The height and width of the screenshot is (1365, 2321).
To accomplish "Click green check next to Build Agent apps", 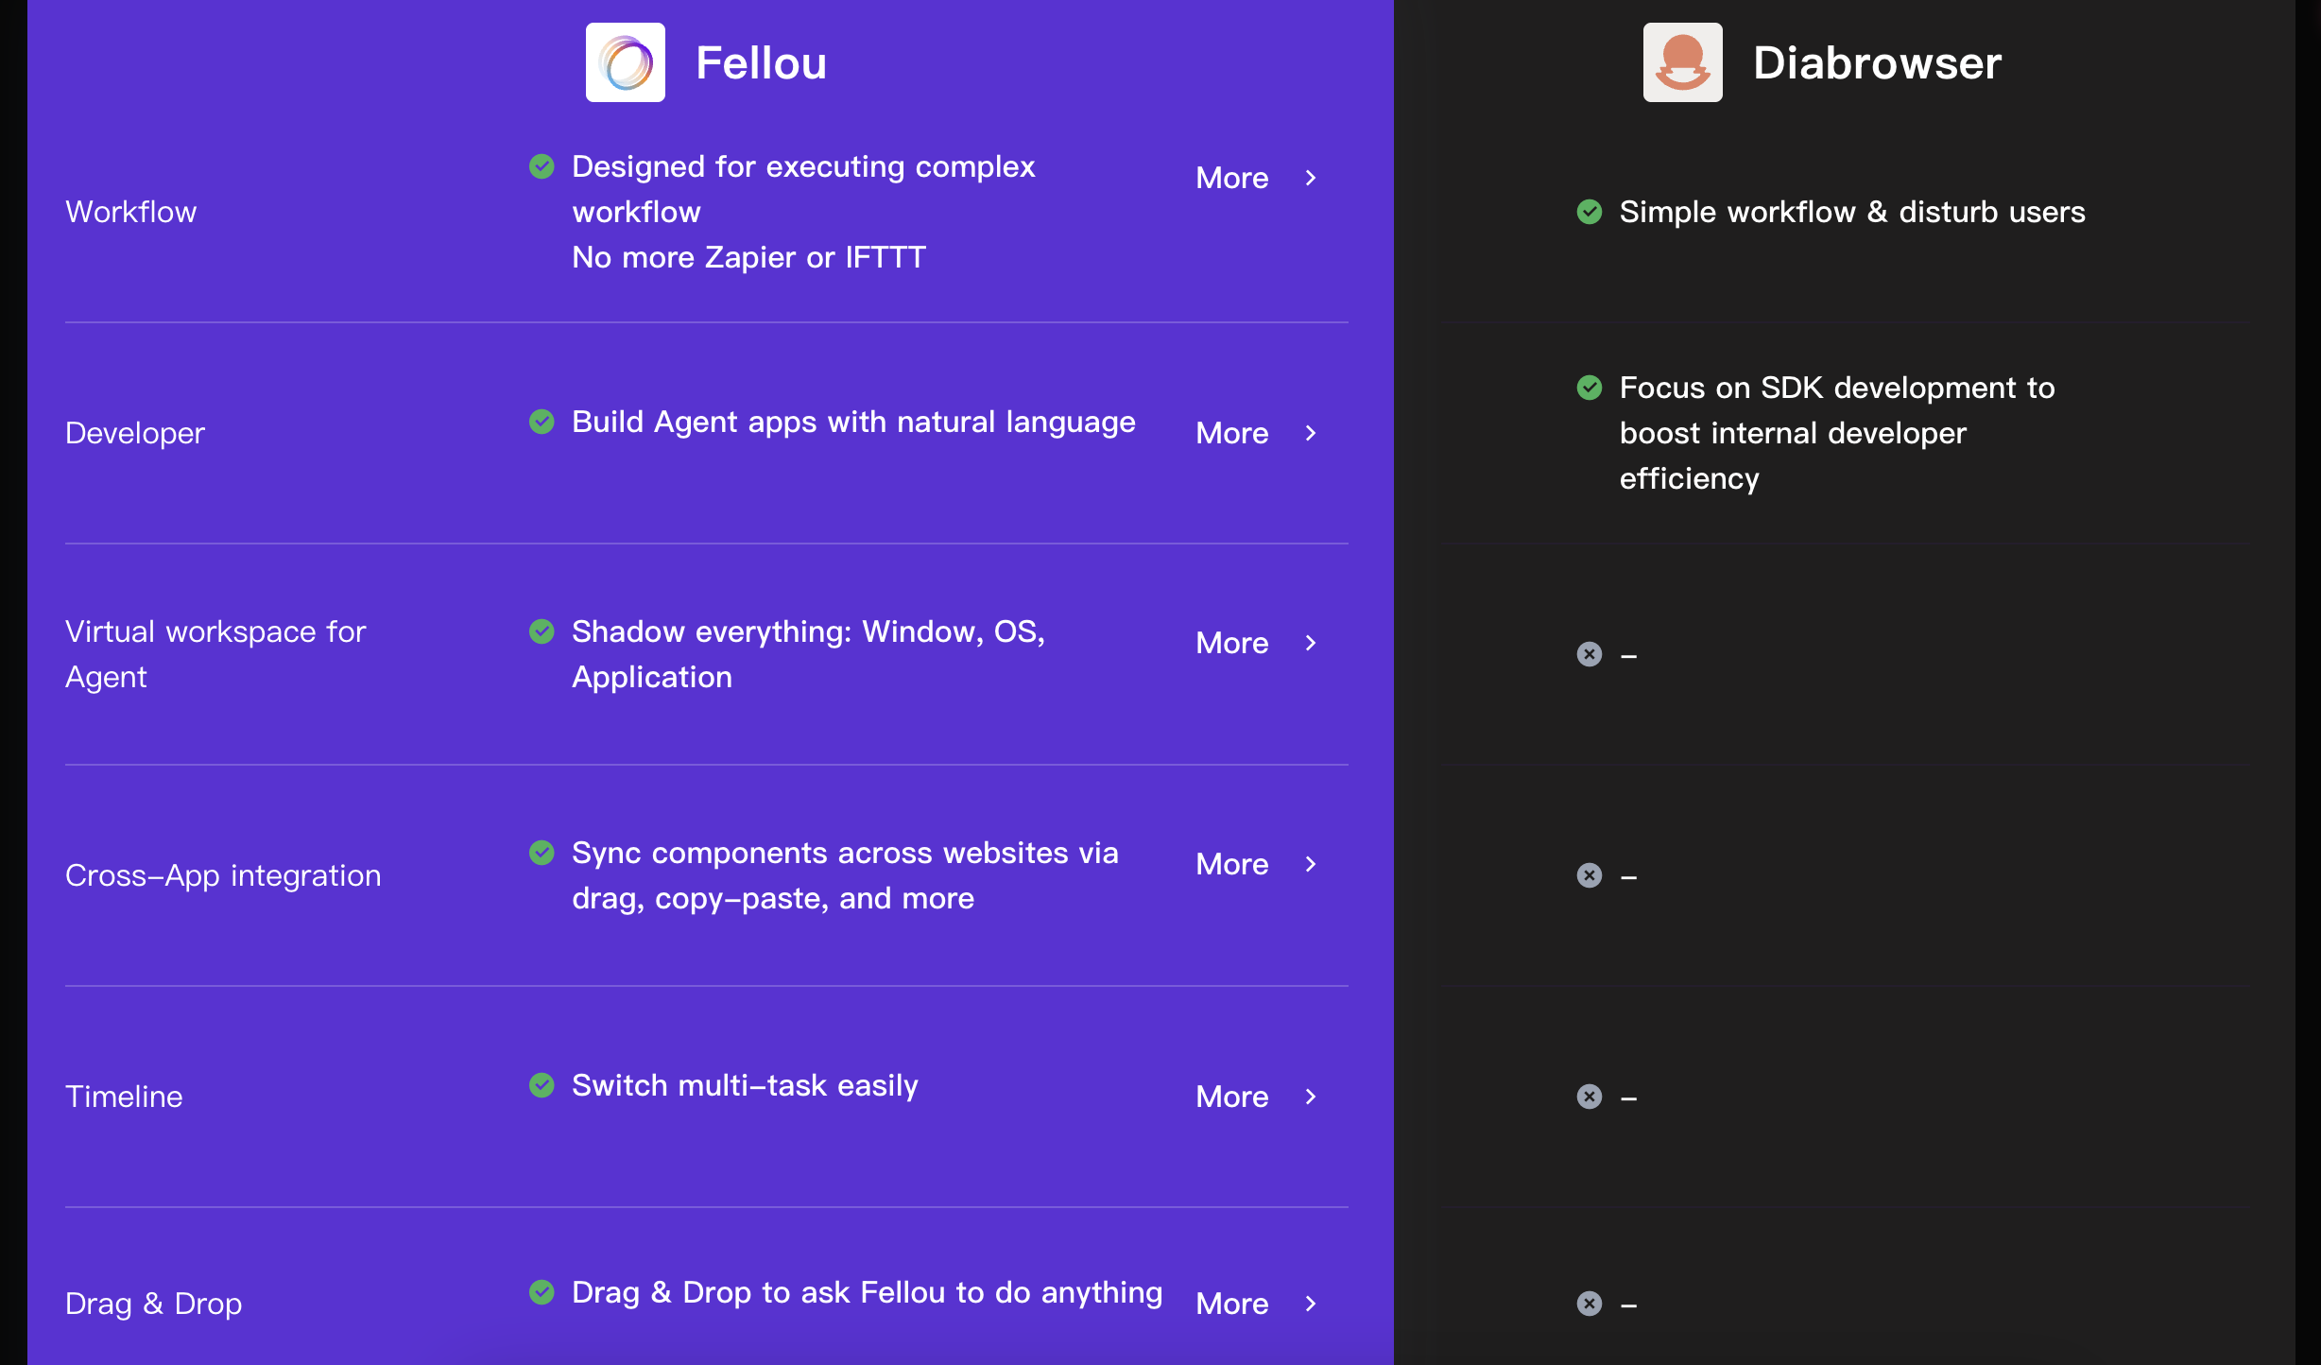I will [542, 422].
